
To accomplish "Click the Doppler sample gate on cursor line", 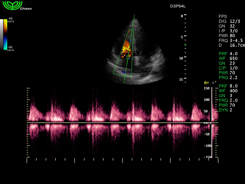I will point(128,57).
